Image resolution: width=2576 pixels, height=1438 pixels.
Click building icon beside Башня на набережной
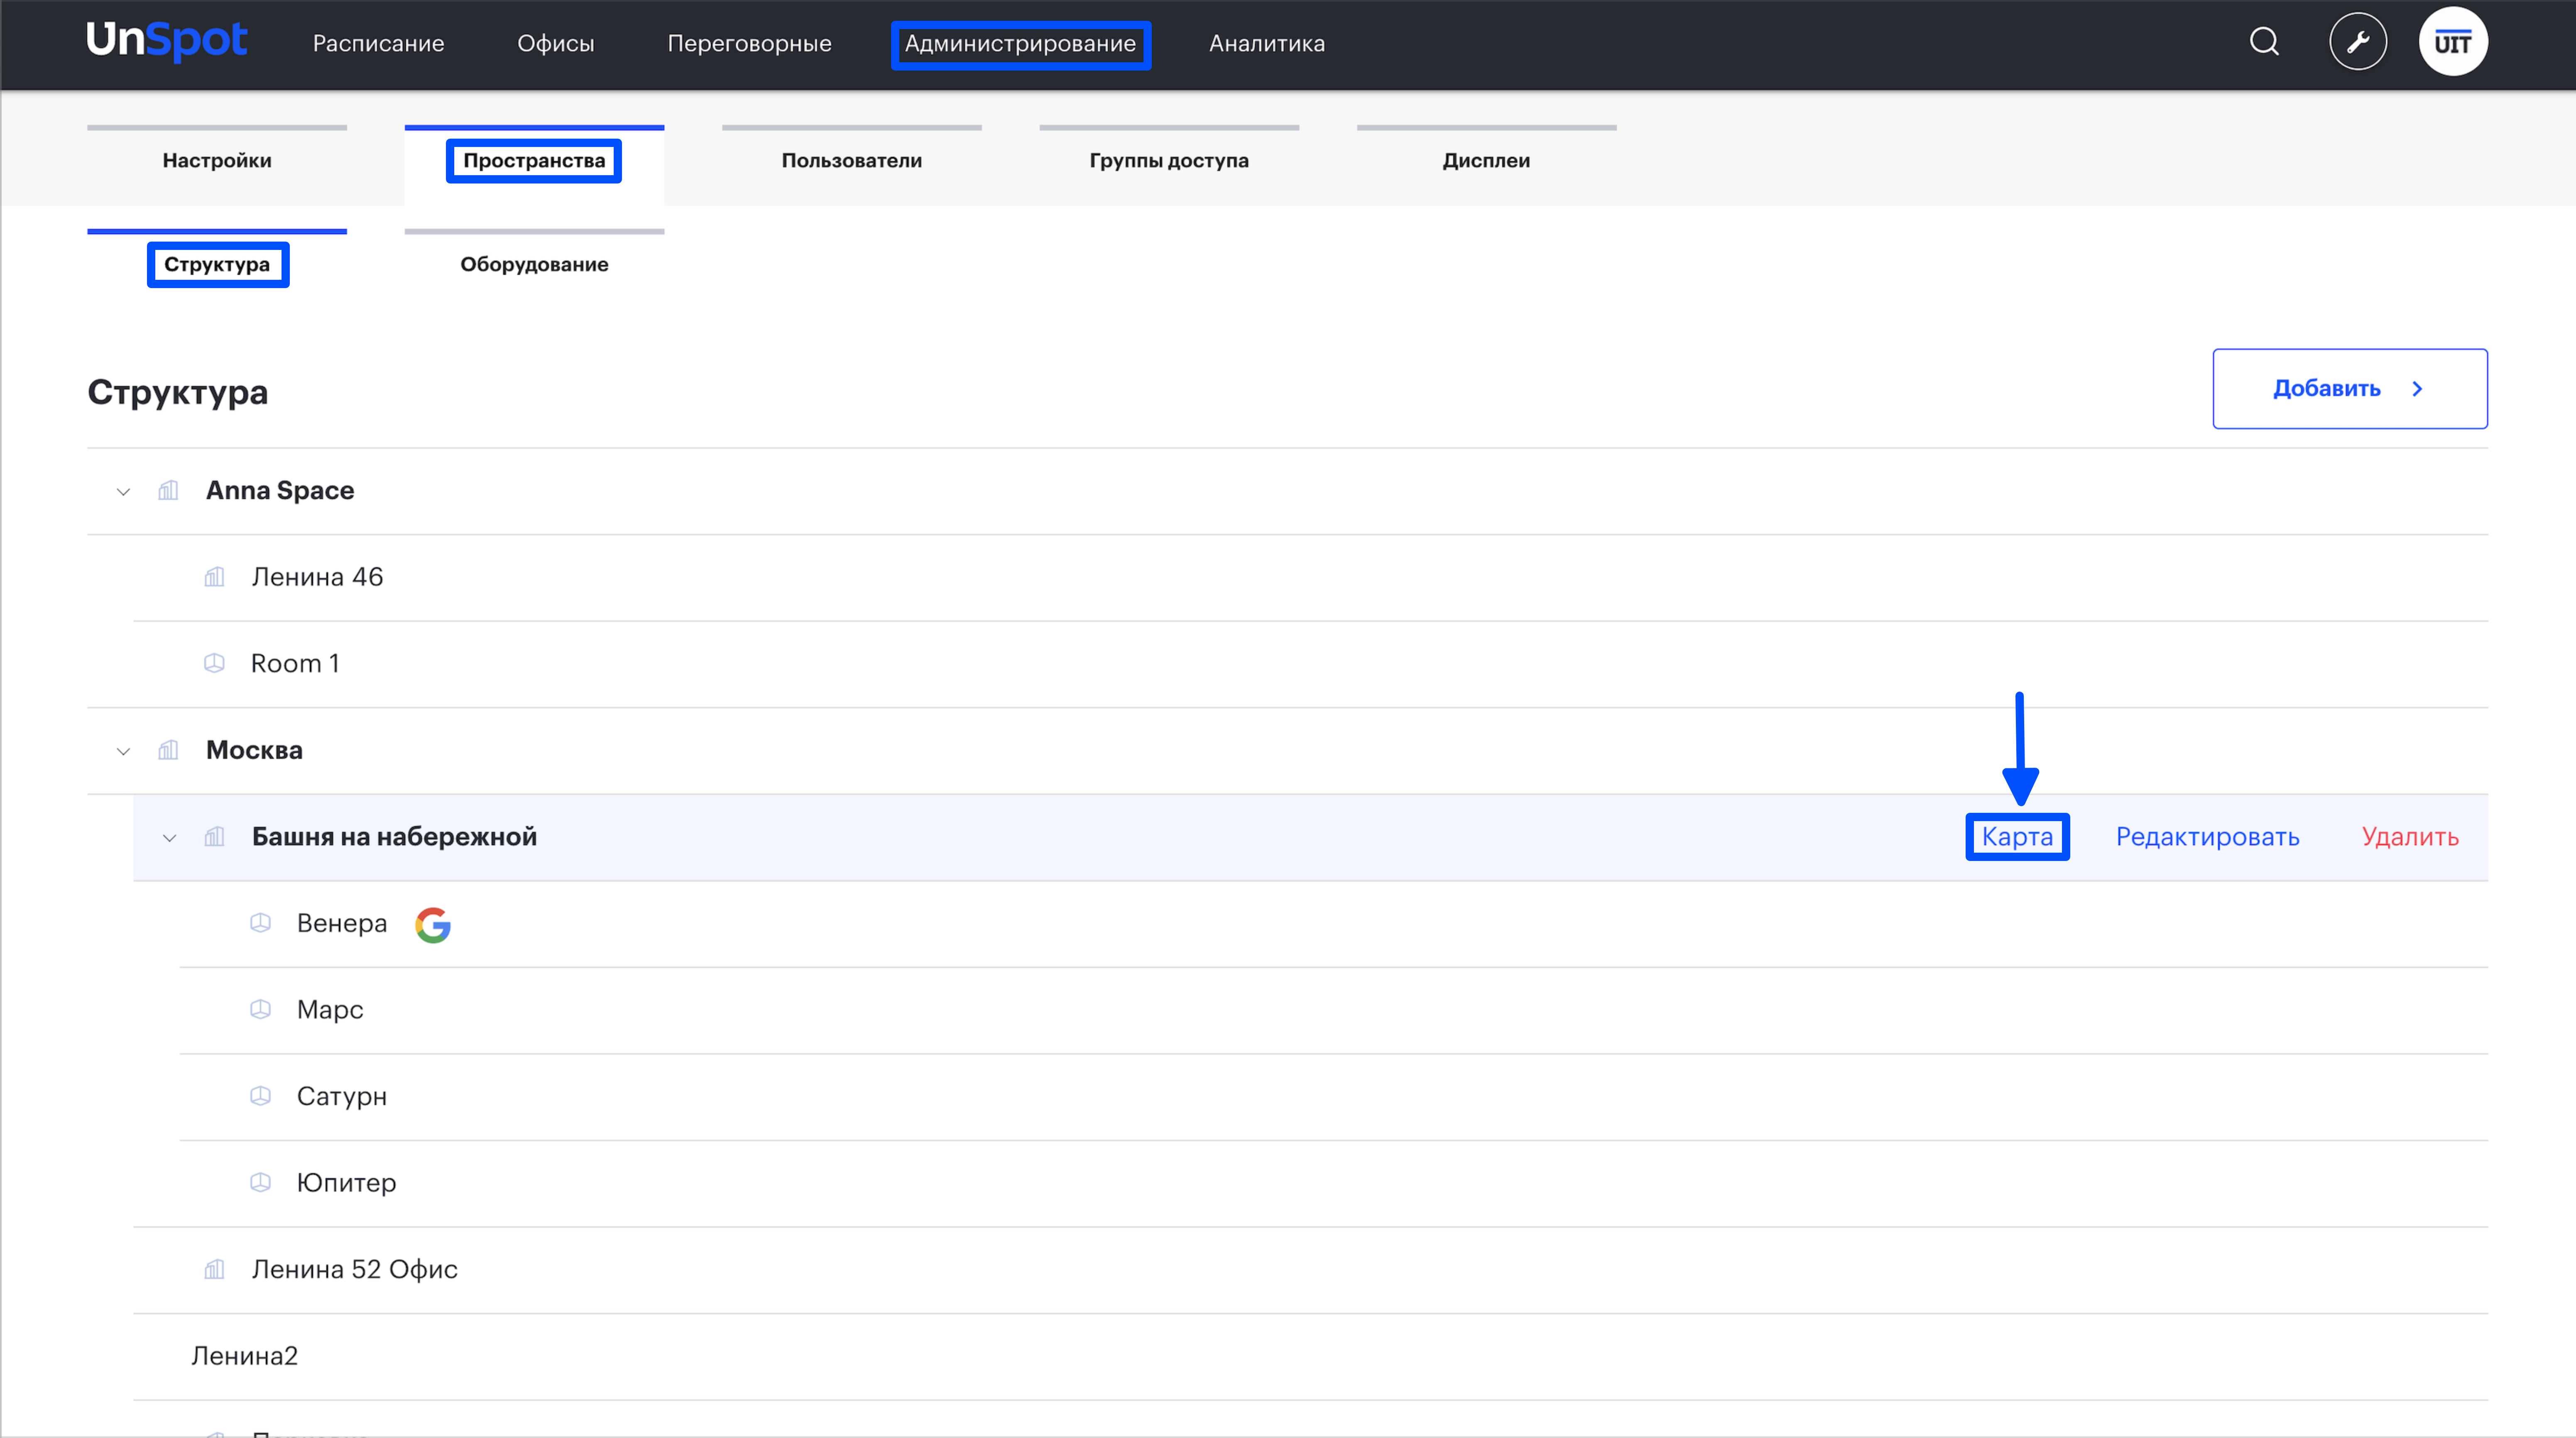(x=214, y=837)
